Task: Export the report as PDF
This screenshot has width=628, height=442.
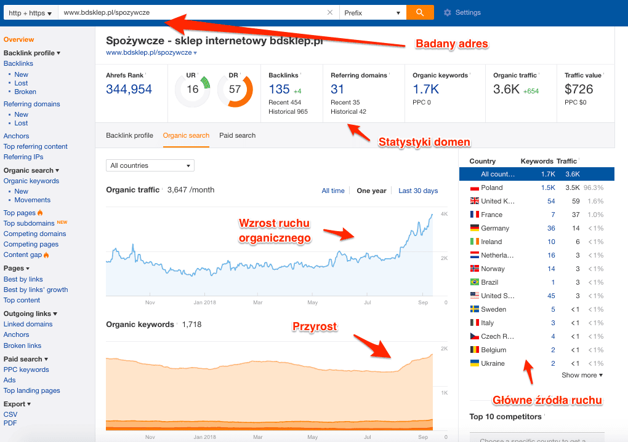Action: click(x=10, y=423)
